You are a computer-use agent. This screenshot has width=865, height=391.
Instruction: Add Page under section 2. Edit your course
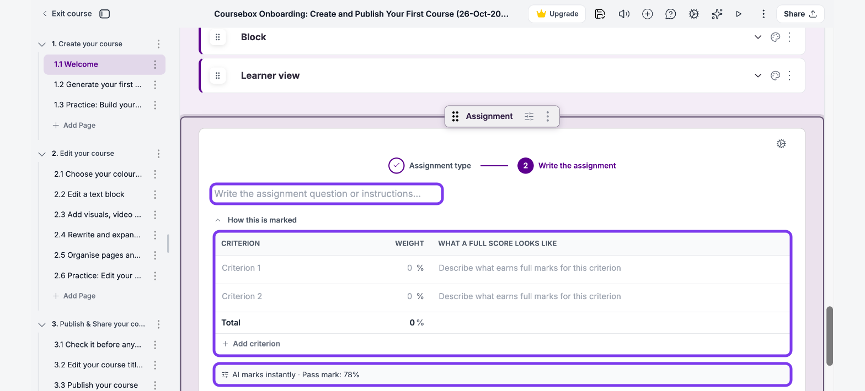point(74,296)
